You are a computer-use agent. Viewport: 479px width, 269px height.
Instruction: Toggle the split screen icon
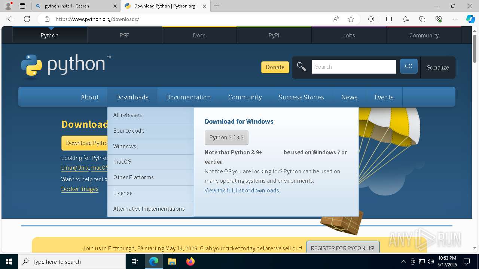pyautogui.click(x=389, y=19)
